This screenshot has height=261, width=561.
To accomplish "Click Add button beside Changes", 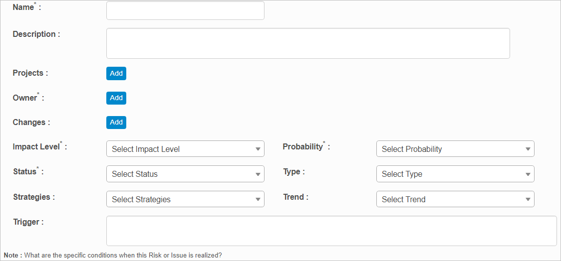I will click(116, 123).
